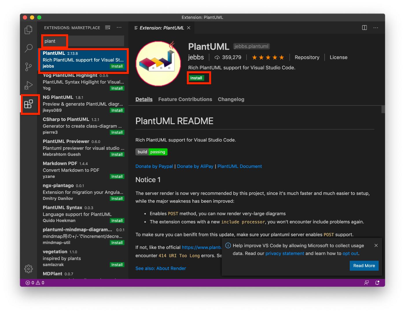The image size is (405, 313).
Task: Click the build passing badge
Action: coord(152,152)
